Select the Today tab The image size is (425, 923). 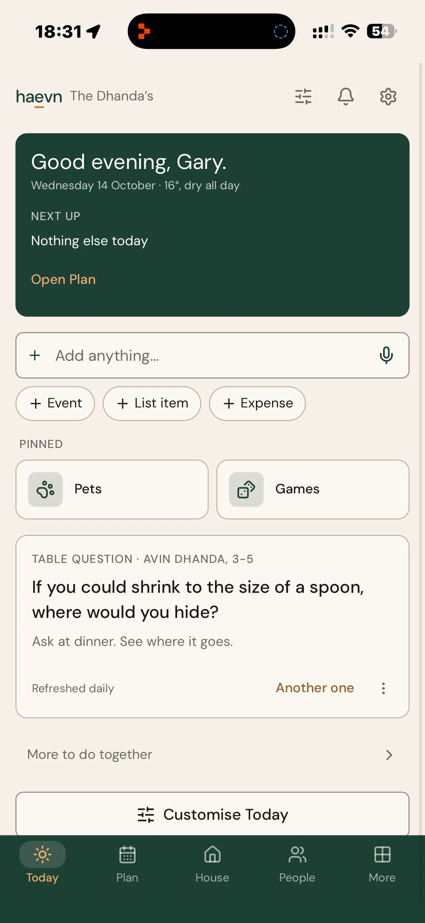[x=42, y=863]
